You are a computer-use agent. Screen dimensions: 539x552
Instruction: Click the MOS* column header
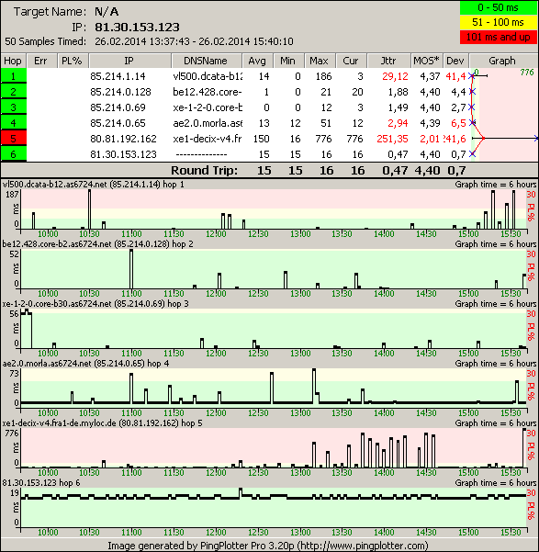click(427, 61)
